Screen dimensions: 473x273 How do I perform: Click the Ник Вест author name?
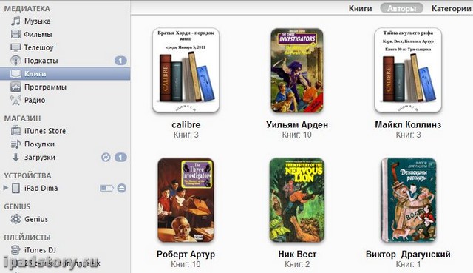[297, 255]
